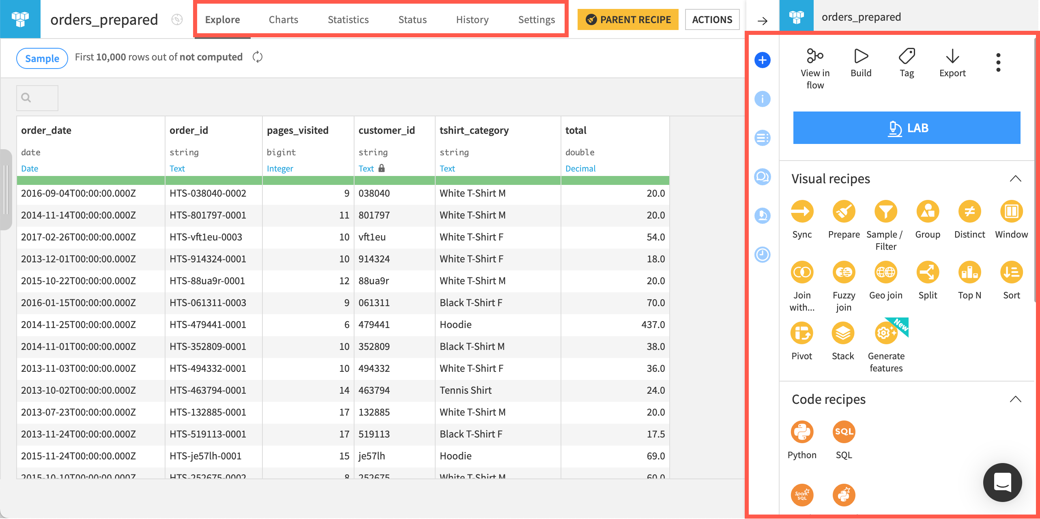Image resolution: width=1040 pixels, height=519 pixels.
Task: Click View in flow icon
Action: click(815, 56)
